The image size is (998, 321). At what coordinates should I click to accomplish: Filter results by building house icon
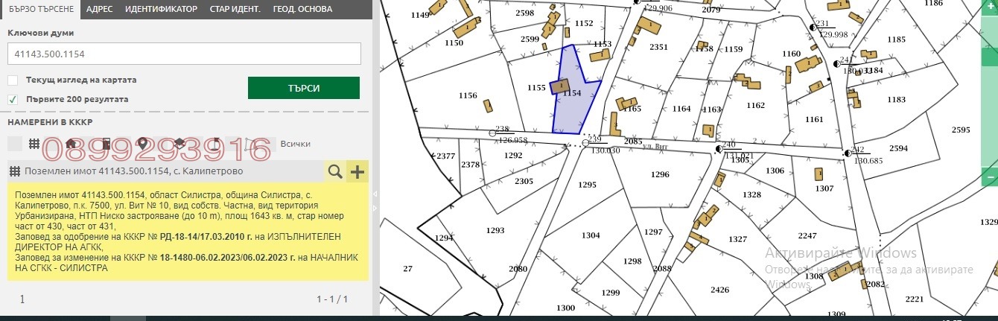(71, 144)
